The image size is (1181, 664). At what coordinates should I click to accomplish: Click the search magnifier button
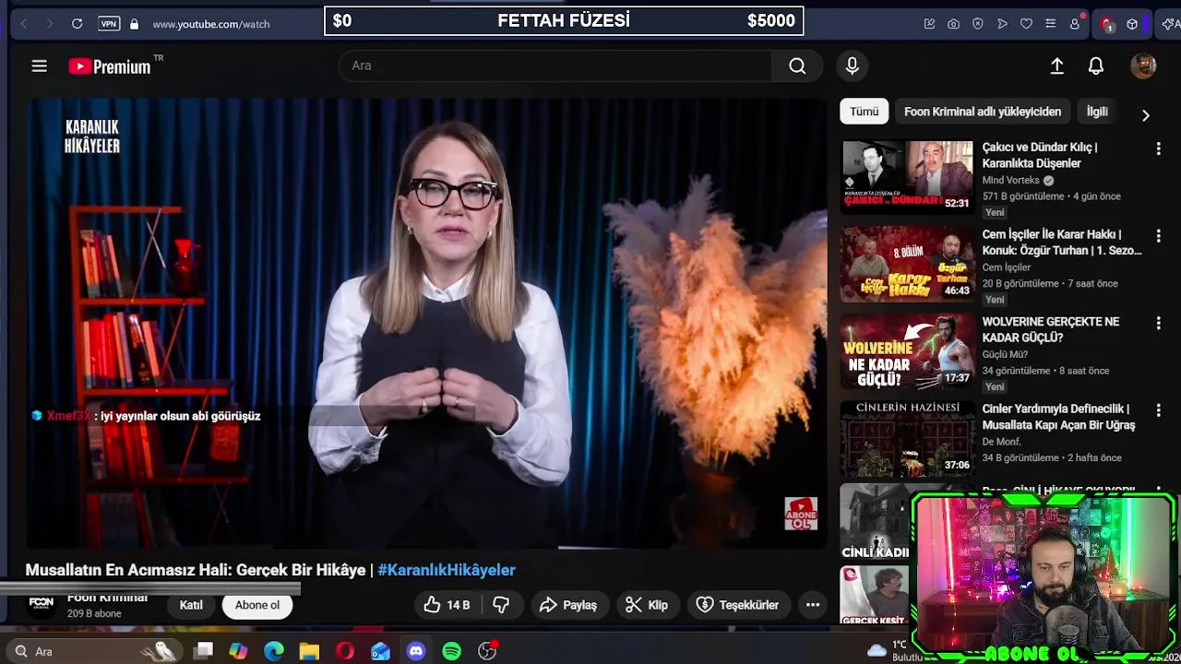797,65
